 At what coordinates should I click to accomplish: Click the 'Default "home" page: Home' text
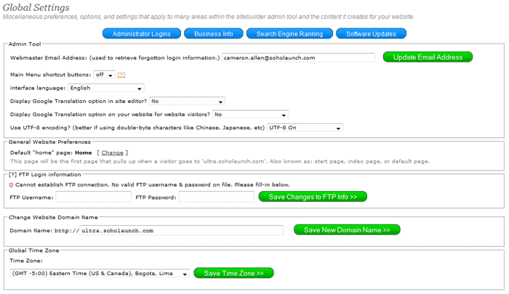(51, 152)
